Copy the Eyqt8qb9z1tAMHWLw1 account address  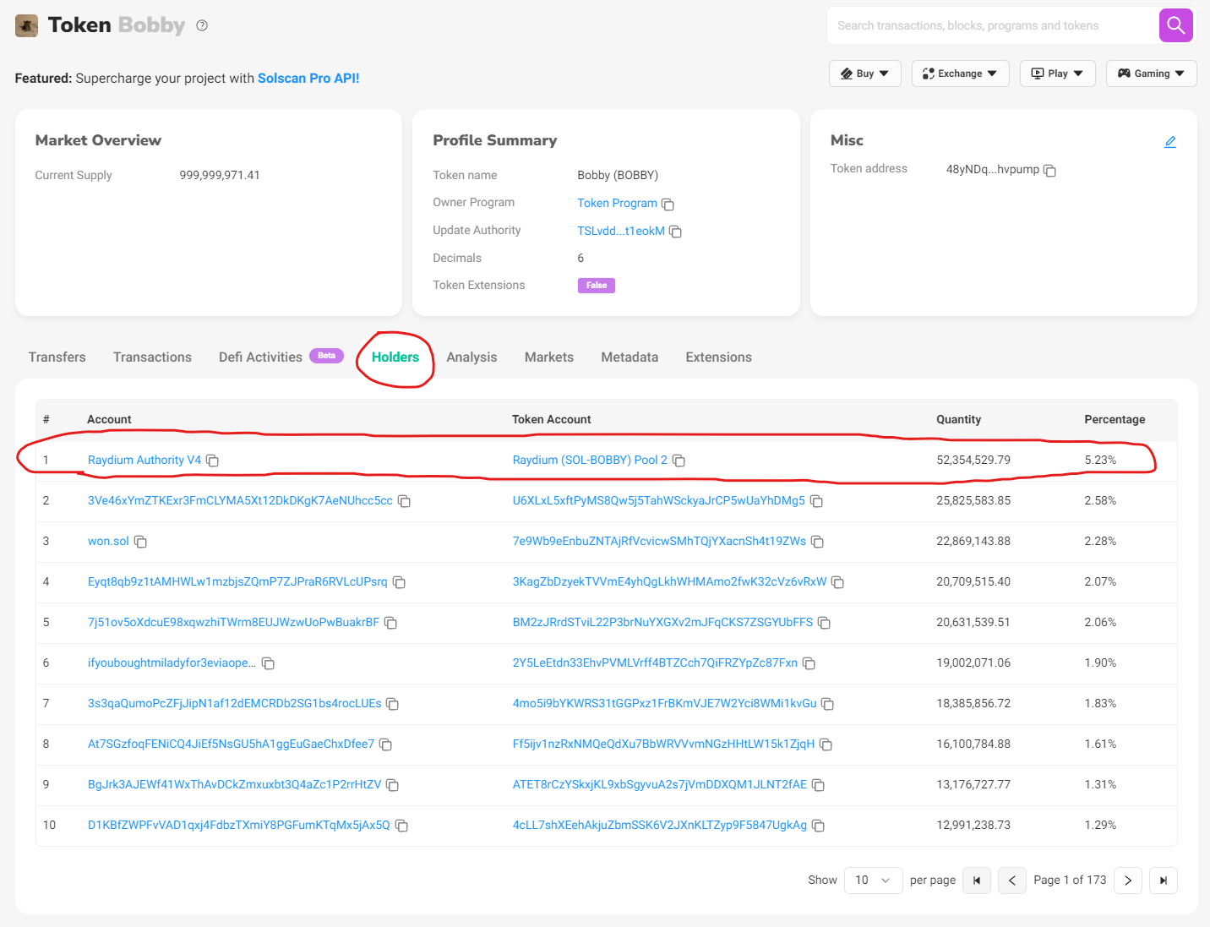(399, 582)
